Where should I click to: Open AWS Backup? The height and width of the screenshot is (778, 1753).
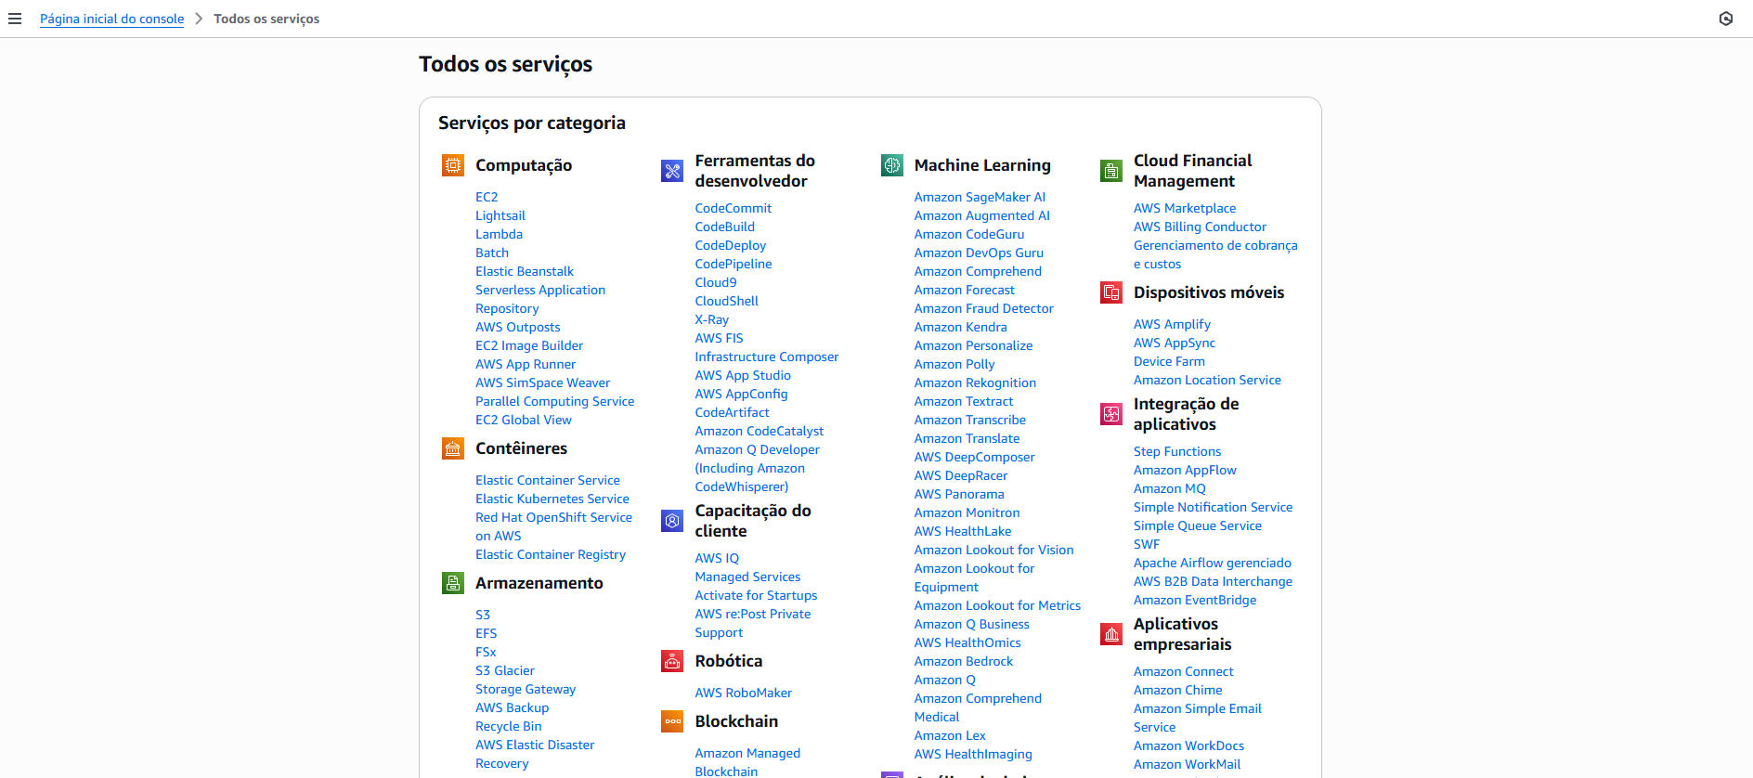[513, 707]
